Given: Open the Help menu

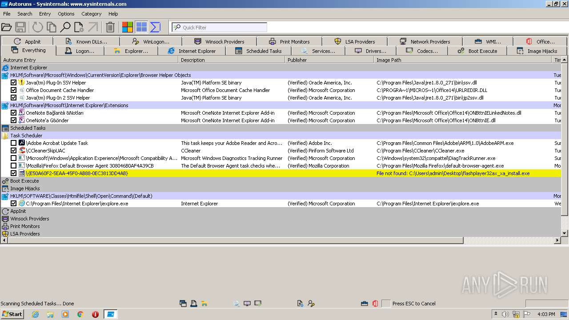Looking at the screenshot, I should [113, 14].
